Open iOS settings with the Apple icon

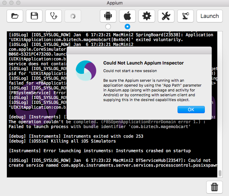pyautogui.click(x=127, y=16)
